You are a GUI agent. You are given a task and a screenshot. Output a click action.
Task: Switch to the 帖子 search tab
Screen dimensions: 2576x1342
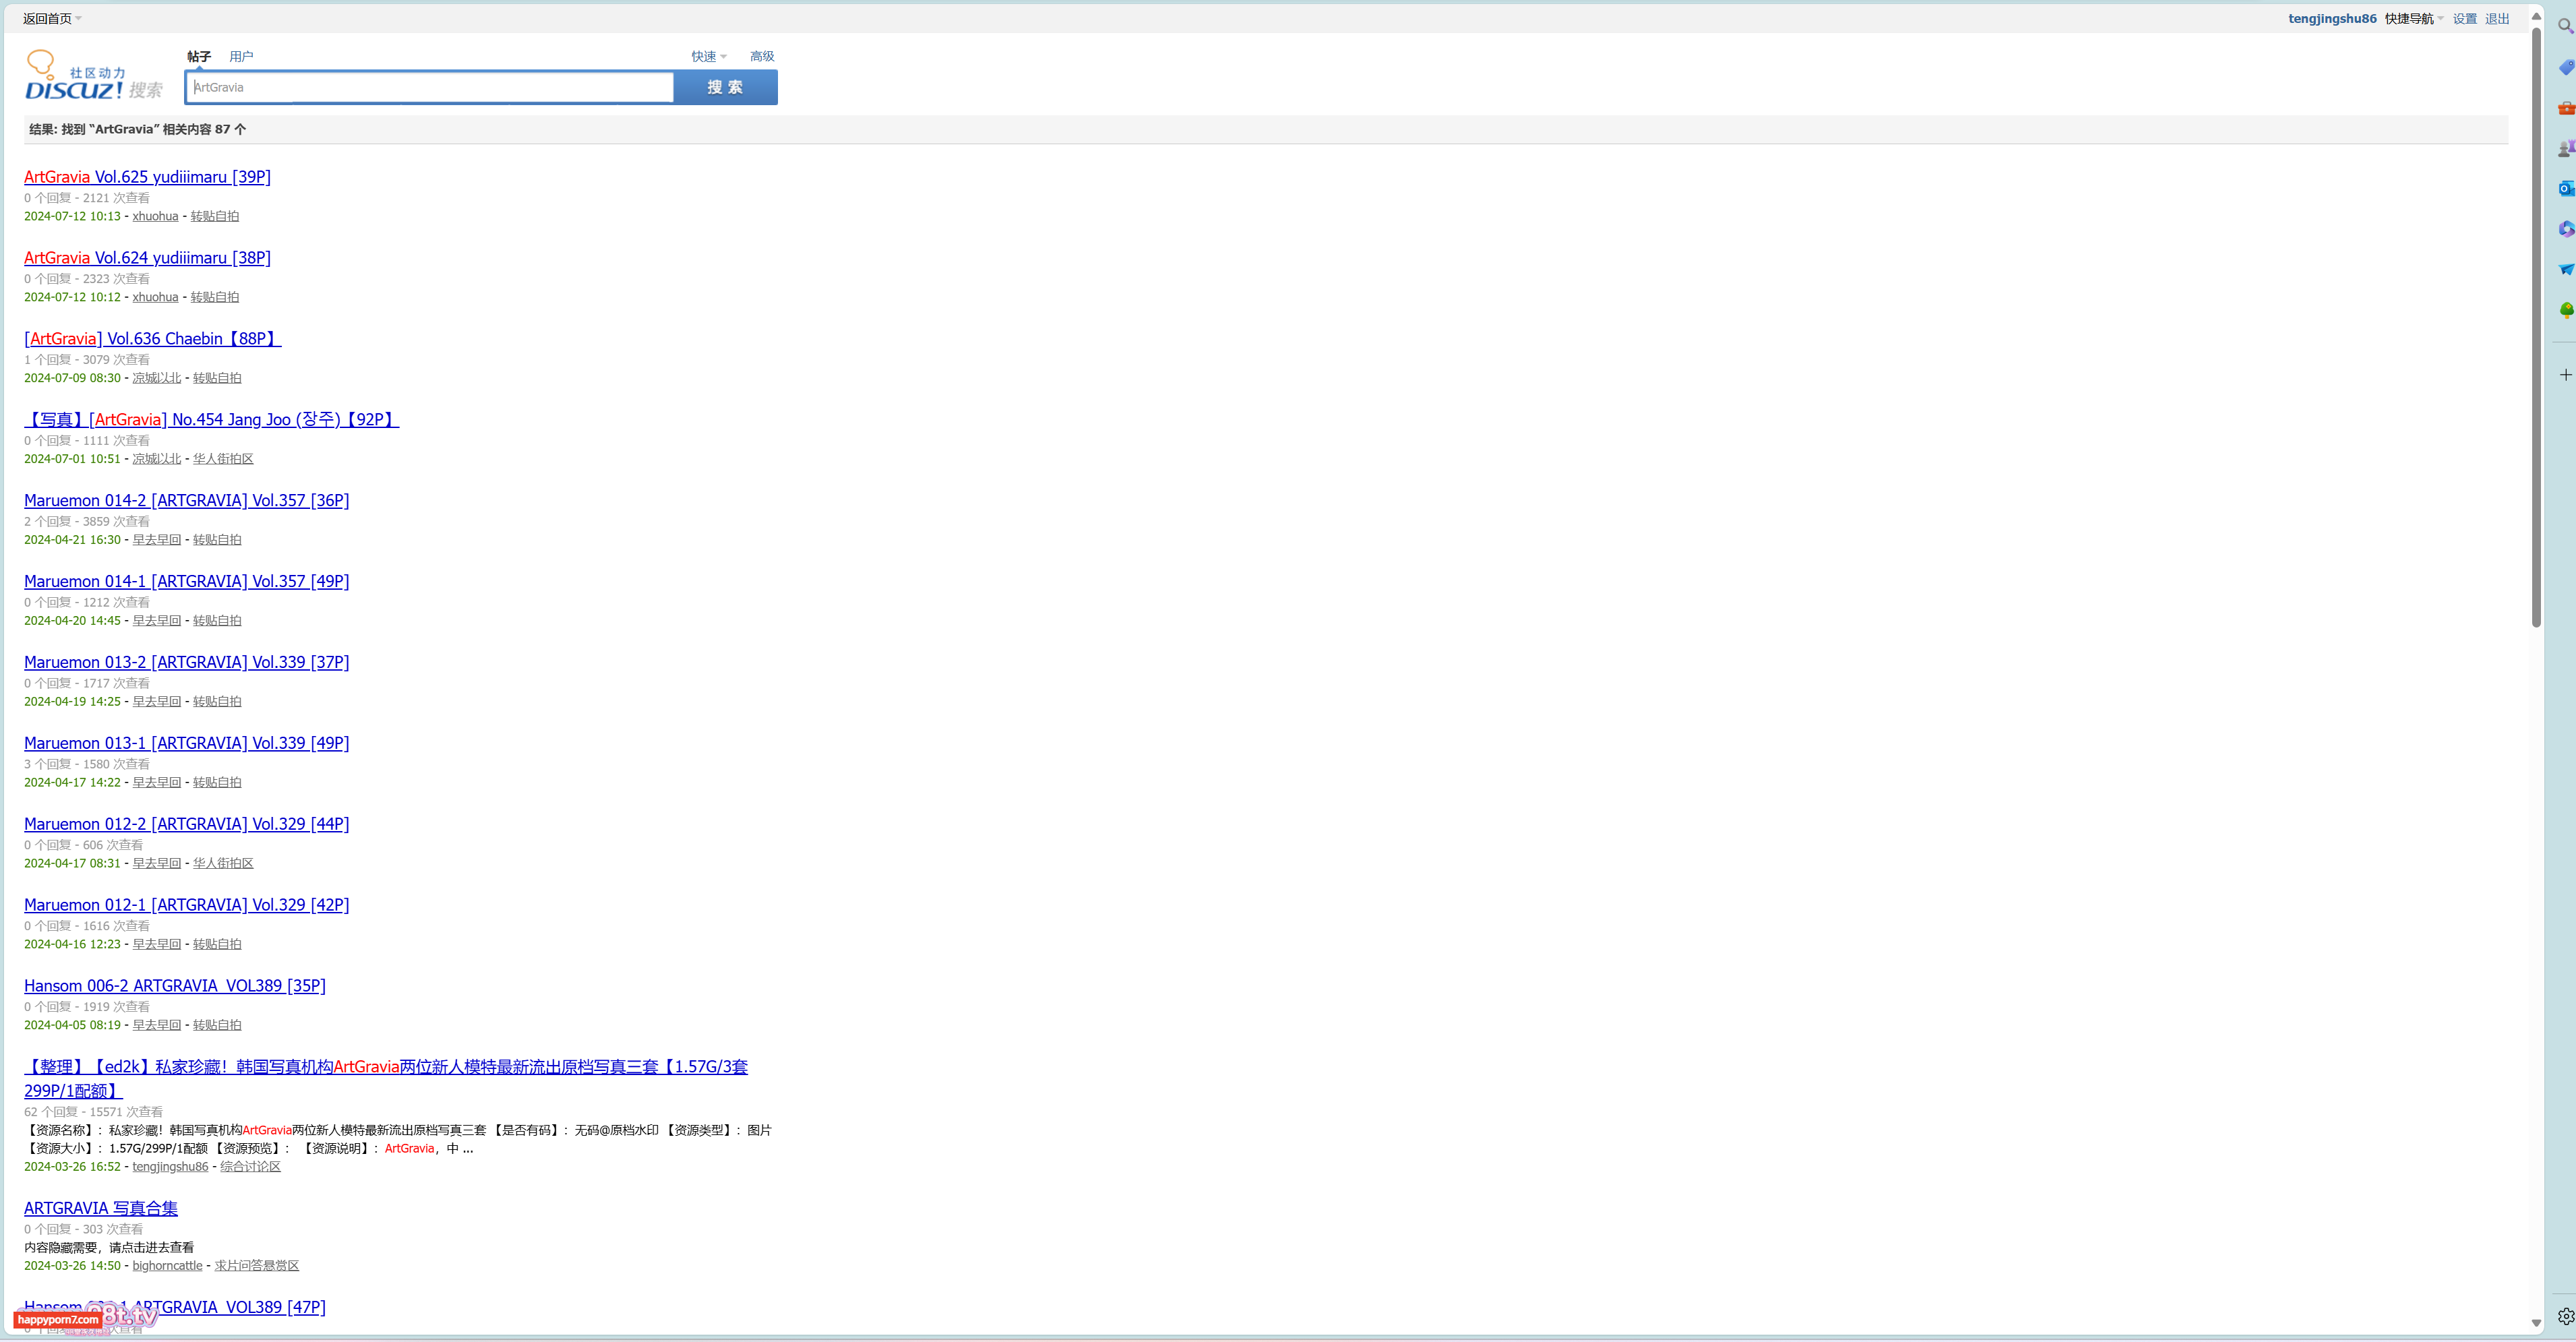(199, 56)
